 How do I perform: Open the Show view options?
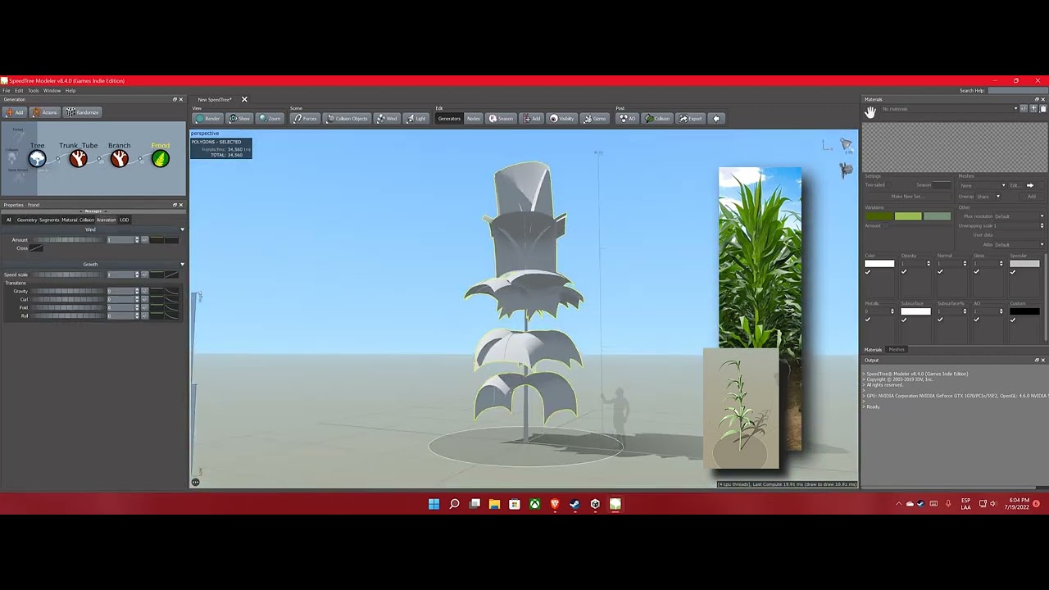[x=240, y=119]
